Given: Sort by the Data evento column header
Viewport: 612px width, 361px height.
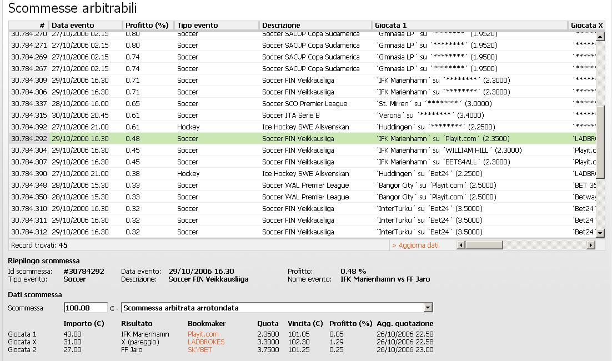Looking at the screenshot, I should (86, 26).
